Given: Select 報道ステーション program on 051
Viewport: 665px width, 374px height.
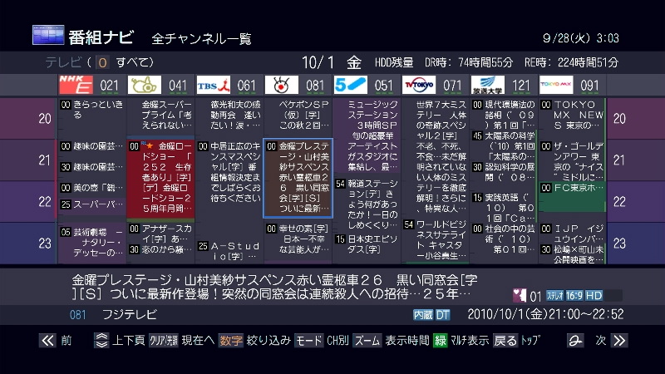Looking at the screenshot, I should [x=367, y=204].
